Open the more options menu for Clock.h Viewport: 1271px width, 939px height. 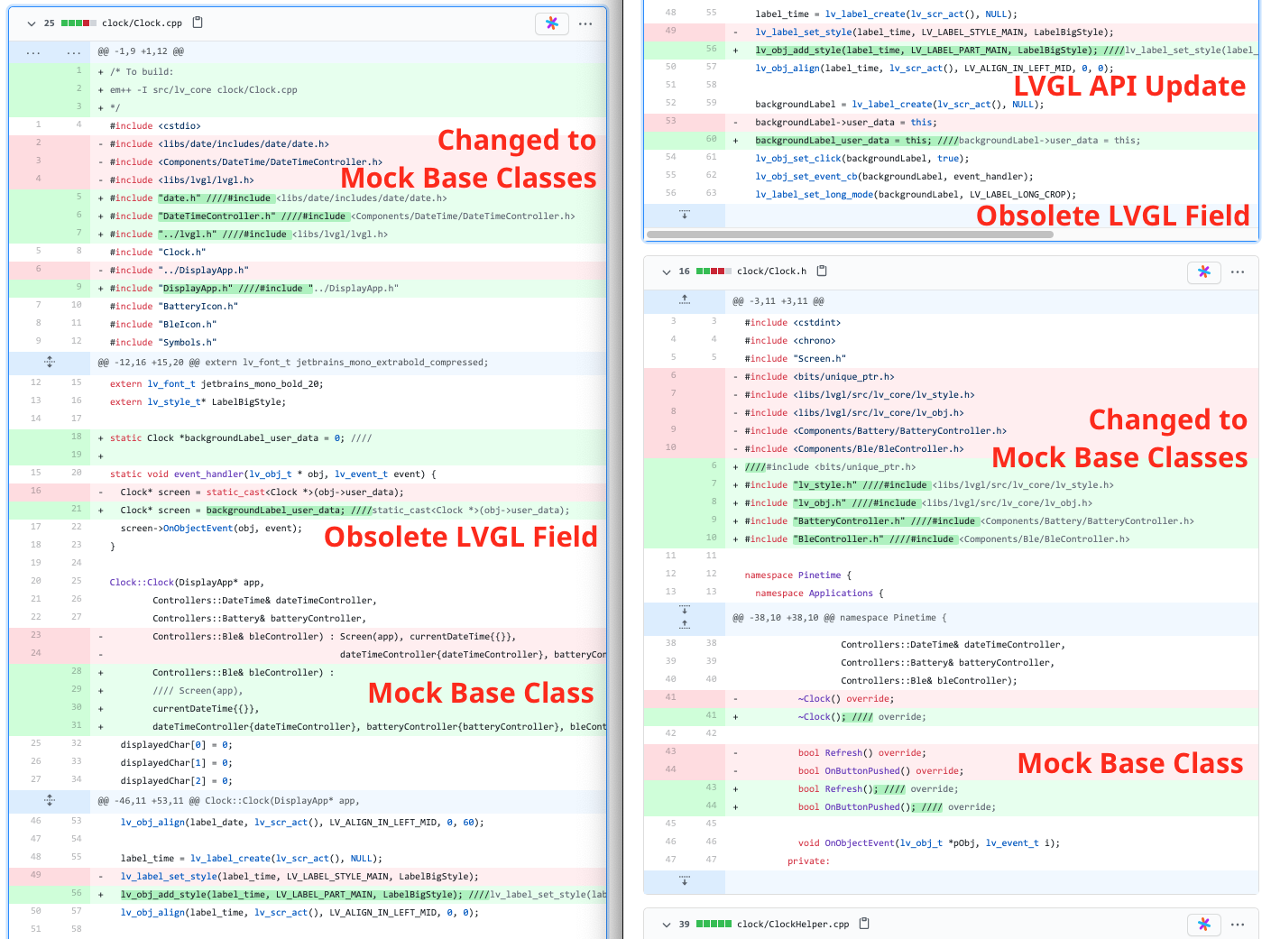click(x=1238, y=272)
